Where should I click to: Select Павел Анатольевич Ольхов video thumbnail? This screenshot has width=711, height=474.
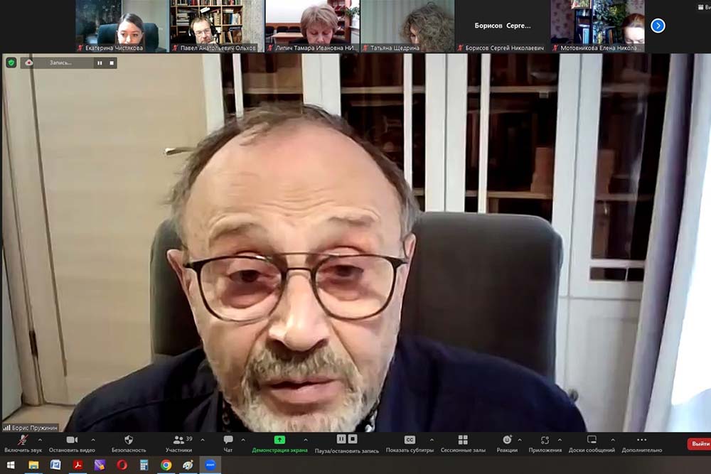point(217,26)
